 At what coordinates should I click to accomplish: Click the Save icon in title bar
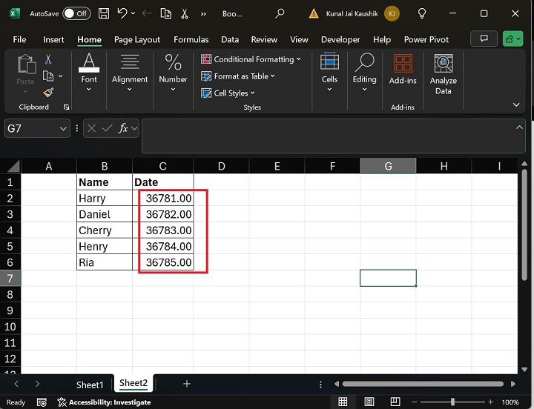coord(104,13)
